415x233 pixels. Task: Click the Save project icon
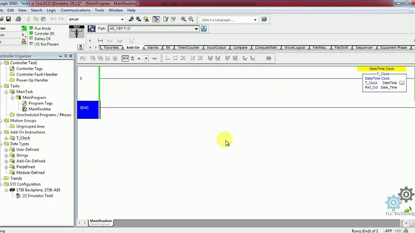tap(9, 19)
